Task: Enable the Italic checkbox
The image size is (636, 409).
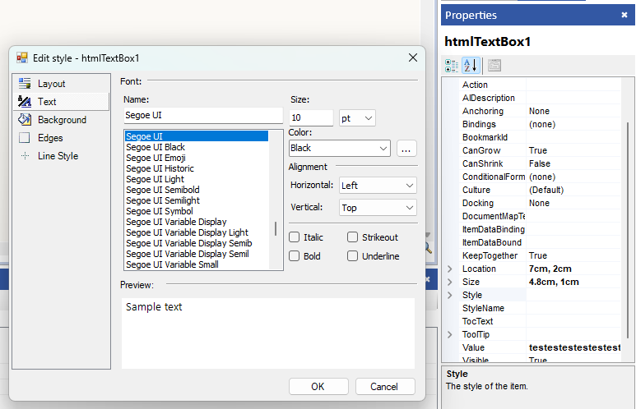Action: click(295, 237)
